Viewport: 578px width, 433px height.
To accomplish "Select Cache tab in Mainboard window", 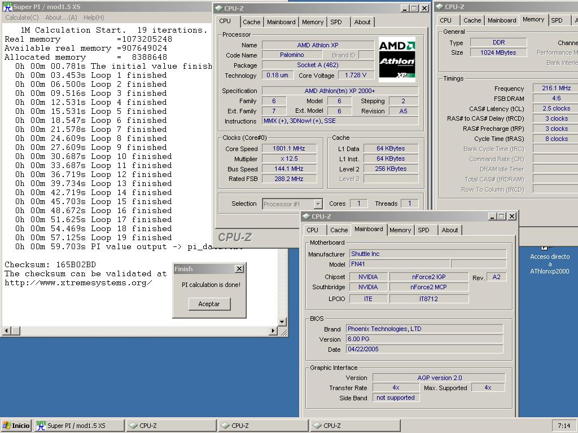I will pyautogui.click(x=339, y=230).
